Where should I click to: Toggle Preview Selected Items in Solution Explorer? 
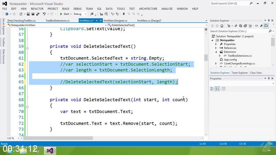(x=266, y=26)
